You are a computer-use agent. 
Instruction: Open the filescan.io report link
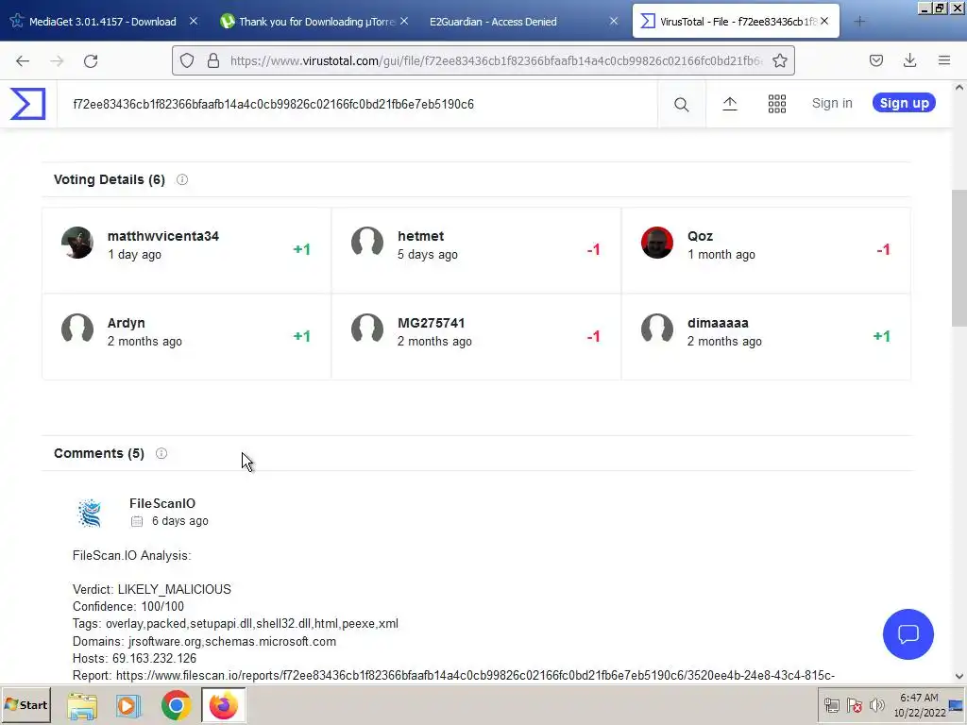476,676
